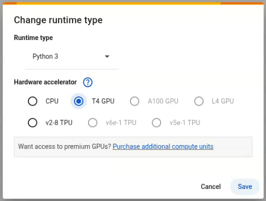Screen dimensions: 266x201
Task: Click the Hardware accelerator heading
Action: pos(45,82)
